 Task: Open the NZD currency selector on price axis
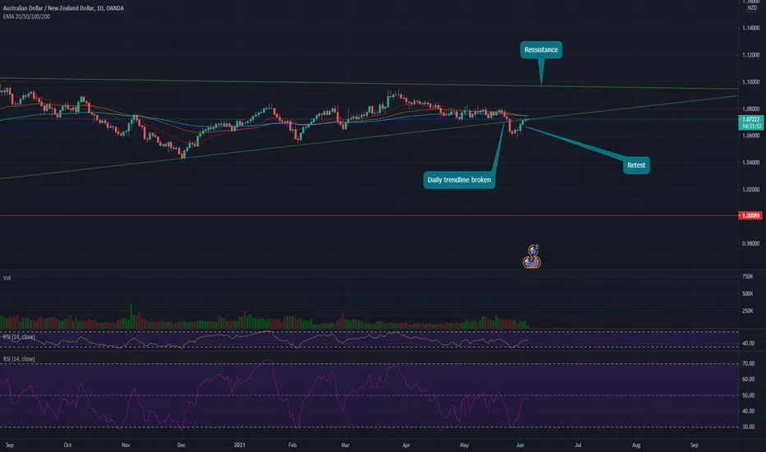click(x=752, y=8)
